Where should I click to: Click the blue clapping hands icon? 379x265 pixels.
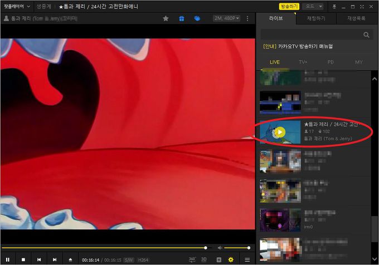(197, 18)
